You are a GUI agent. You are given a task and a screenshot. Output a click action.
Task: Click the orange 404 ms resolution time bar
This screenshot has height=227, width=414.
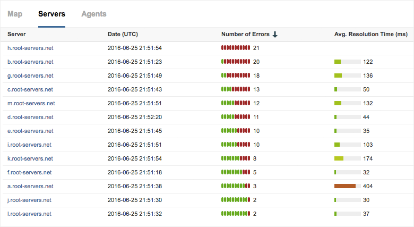click(x=345, y=186)
